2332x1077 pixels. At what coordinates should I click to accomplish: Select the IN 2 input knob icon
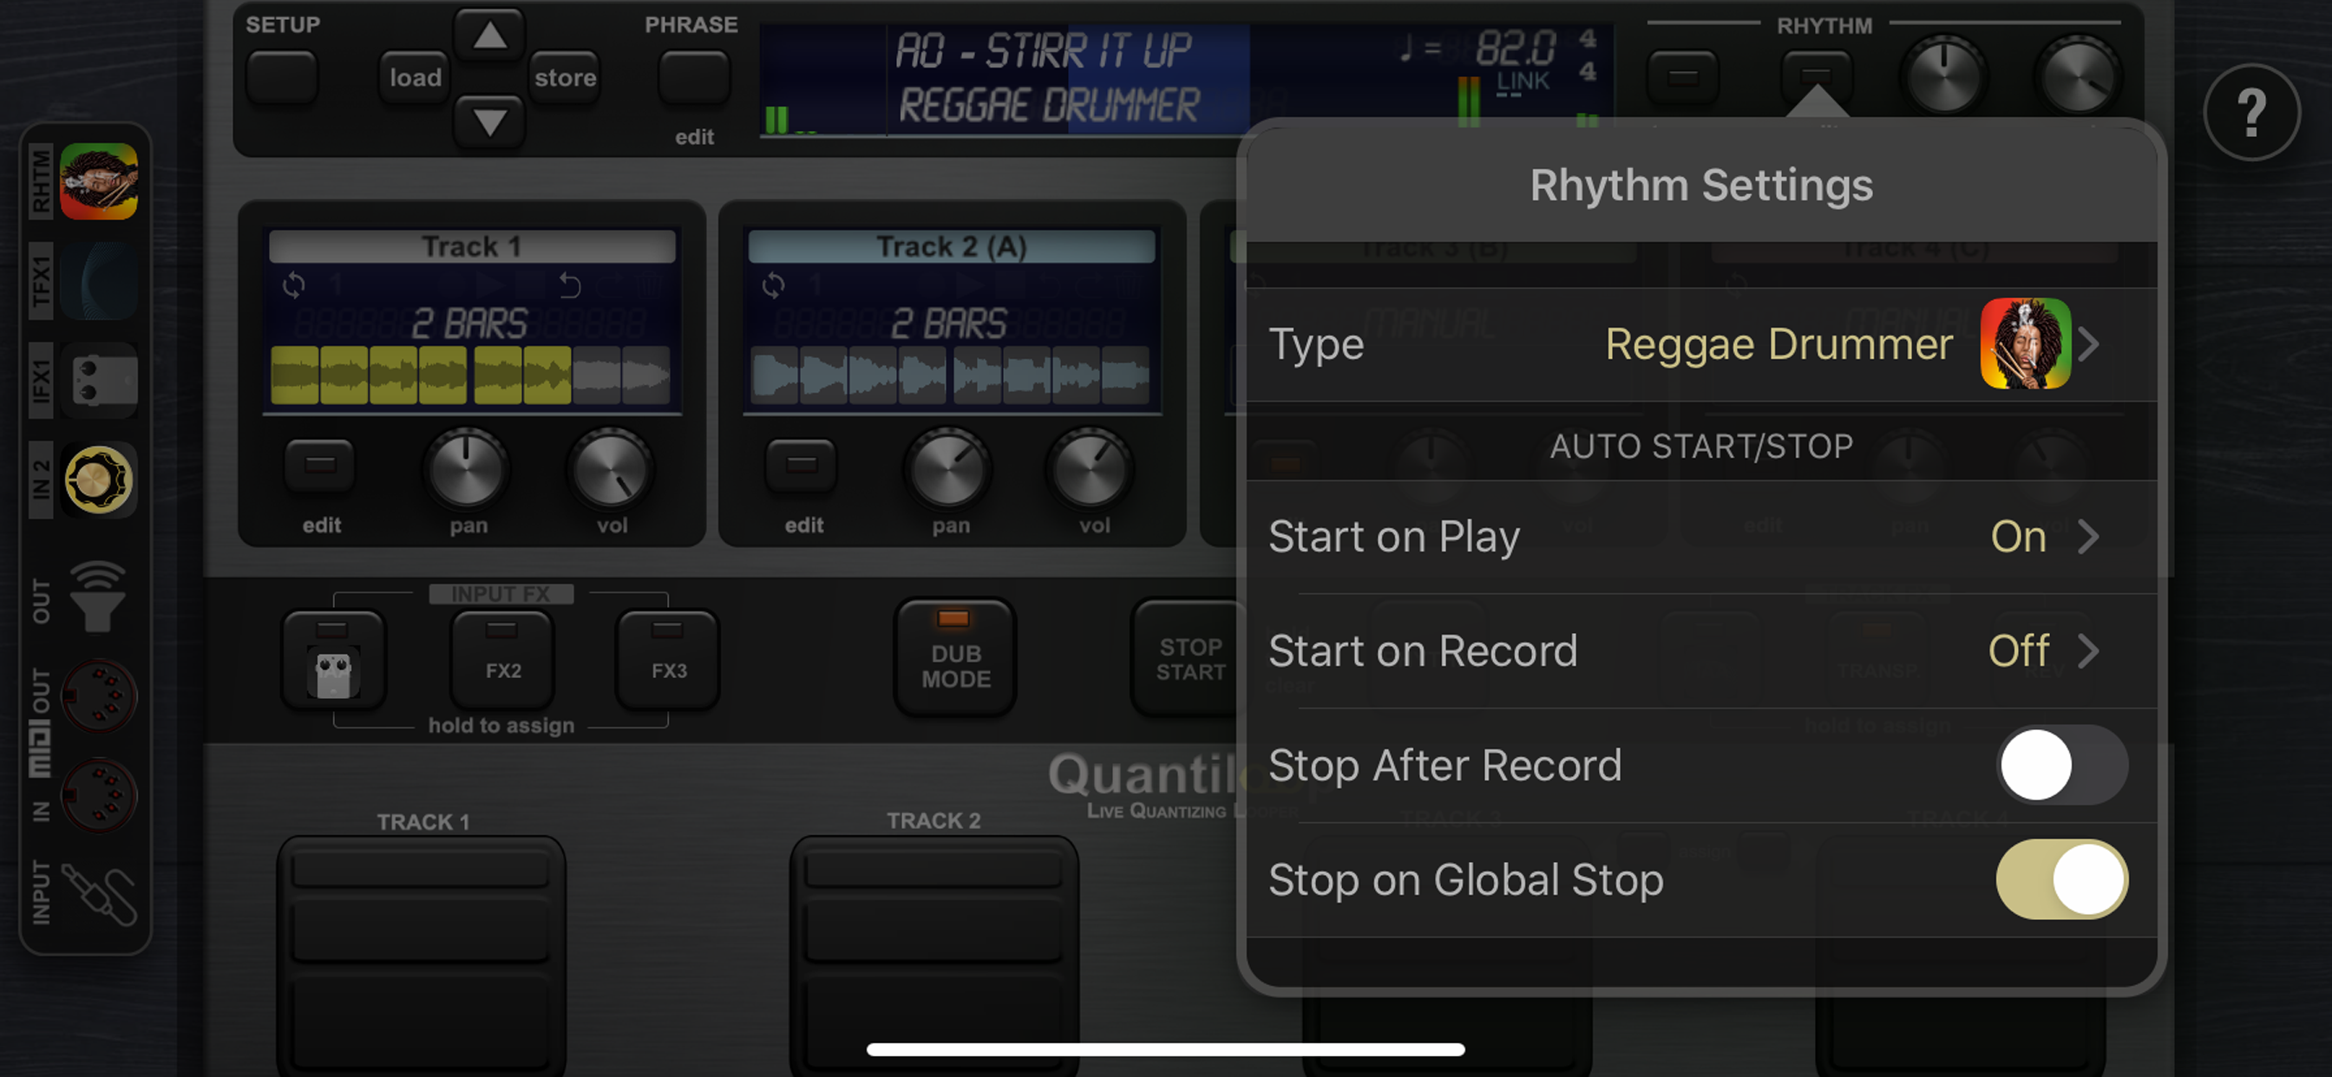[x=99, y=480]
